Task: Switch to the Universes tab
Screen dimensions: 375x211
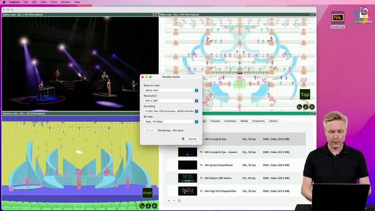Action: coord(230,121)
